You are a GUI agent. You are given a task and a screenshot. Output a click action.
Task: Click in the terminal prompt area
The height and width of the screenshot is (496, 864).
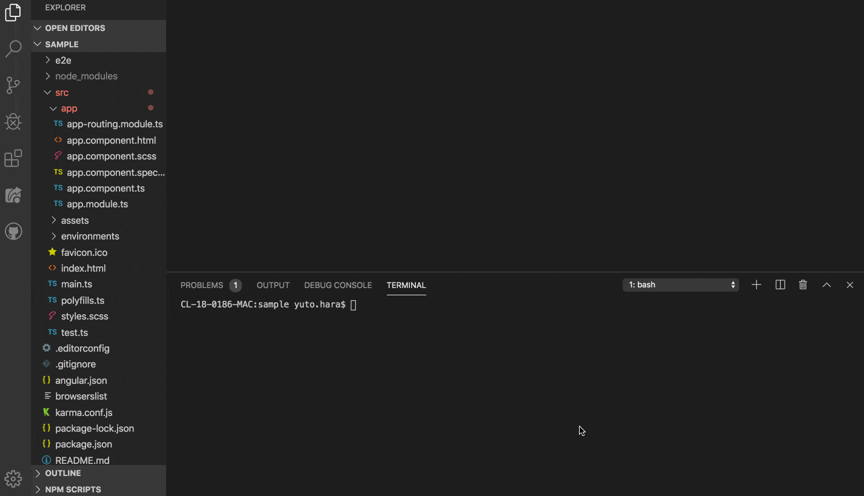pyautogui.click(x=424, y=304)
